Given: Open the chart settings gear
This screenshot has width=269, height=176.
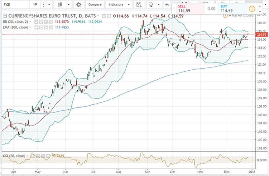Looking at the screenshot, I should [x=79, y=5].
